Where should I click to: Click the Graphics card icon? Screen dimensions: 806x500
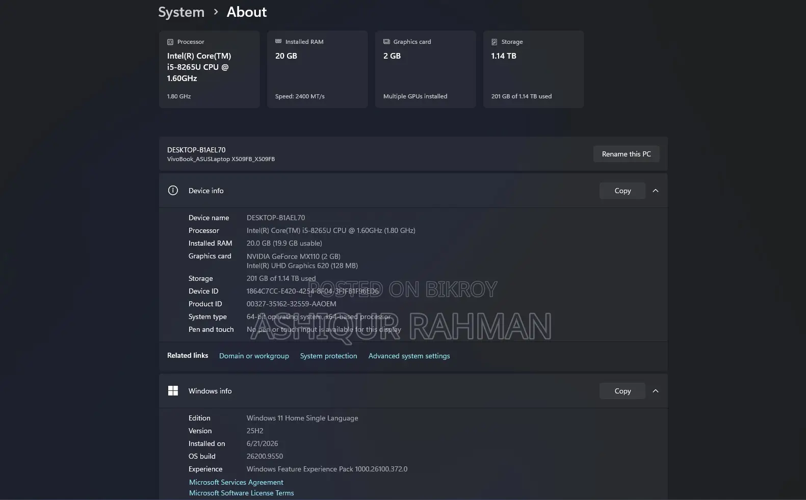coord(386,42)
